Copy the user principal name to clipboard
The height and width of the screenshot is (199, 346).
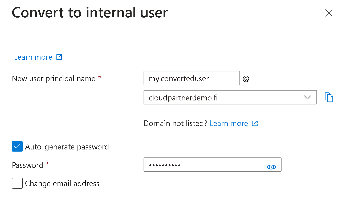pos(329,97)
